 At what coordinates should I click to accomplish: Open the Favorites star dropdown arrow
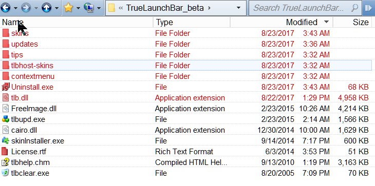[x=78, y=8]
